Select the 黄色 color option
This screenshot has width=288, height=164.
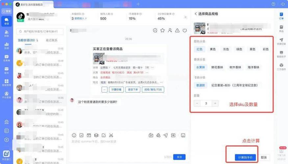point(213,49)
